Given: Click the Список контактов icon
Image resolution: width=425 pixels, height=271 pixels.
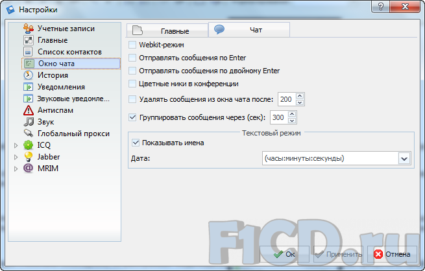Looking at the screenshot, I should [28, 52].
